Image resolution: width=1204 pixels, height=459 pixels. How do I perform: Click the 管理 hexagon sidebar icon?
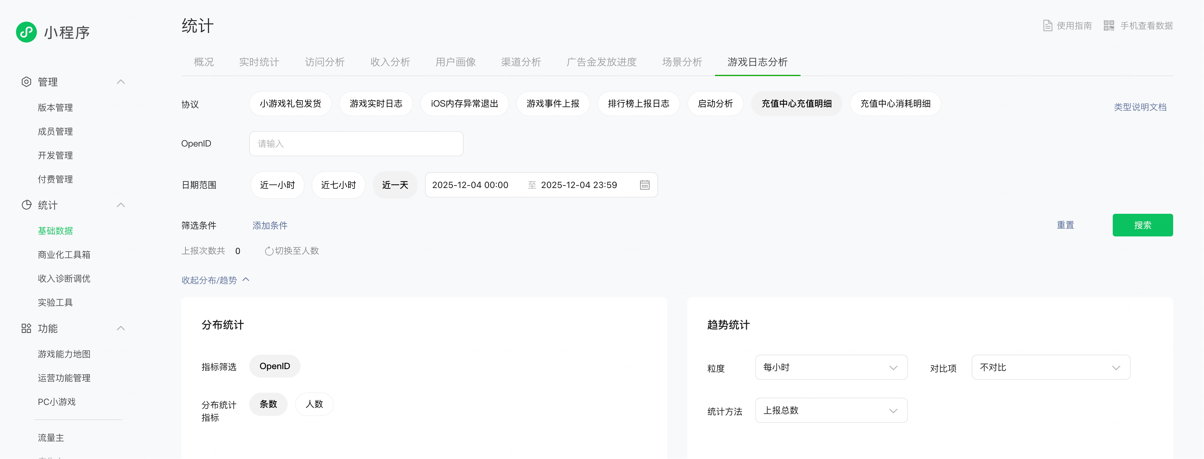26,82
